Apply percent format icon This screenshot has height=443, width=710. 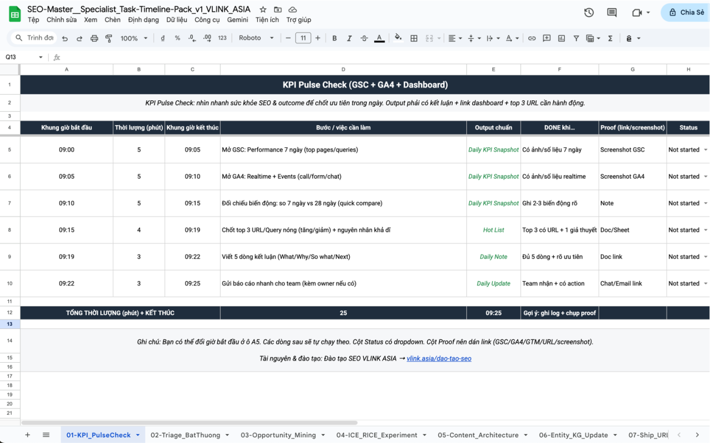click(177, 38)
